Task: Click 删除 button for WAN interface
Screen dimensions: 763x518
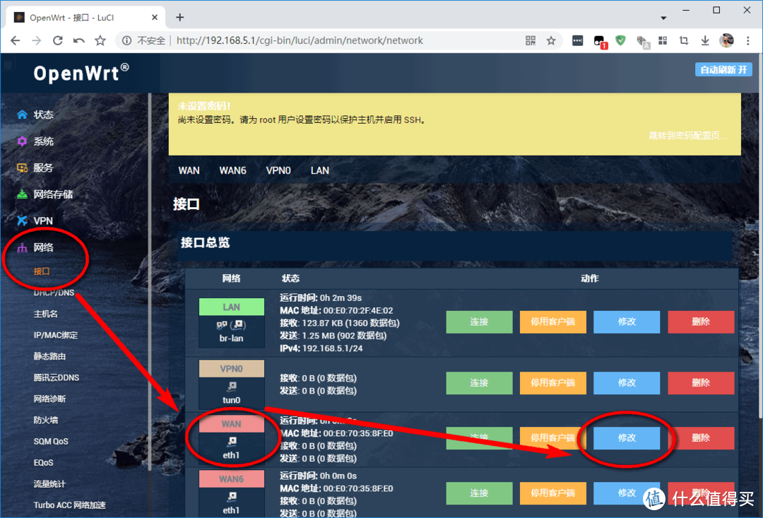Action: (701, 437)
